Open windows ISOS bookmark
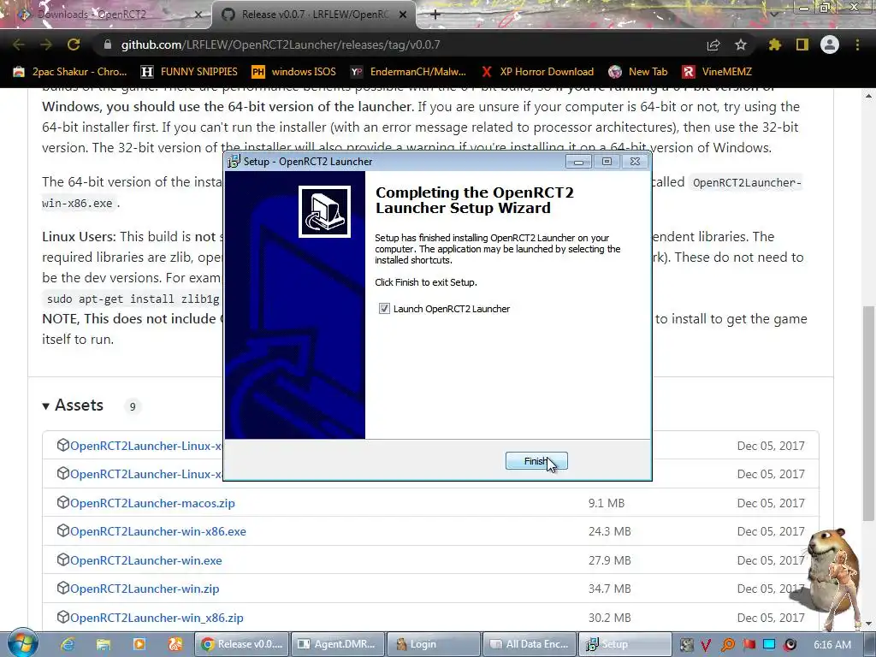 click(294, 72)
